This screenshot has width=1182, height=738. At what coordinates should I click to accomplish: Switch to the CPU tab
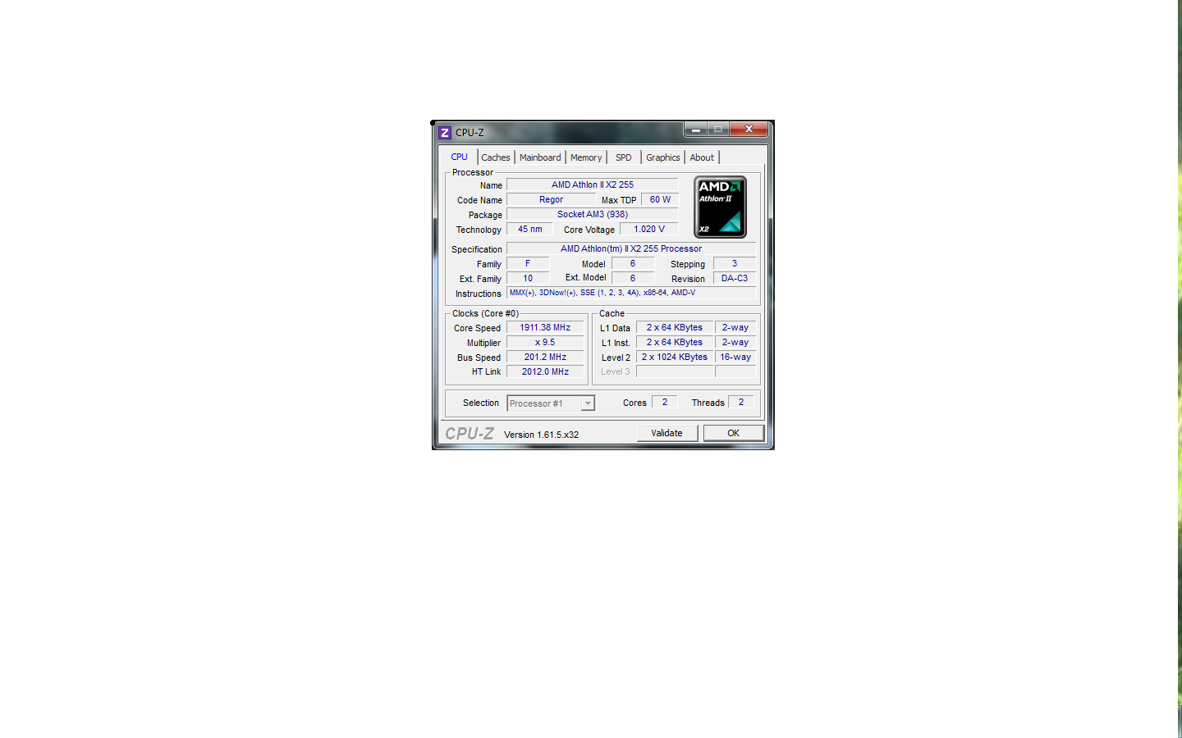[x=459, y=157]
